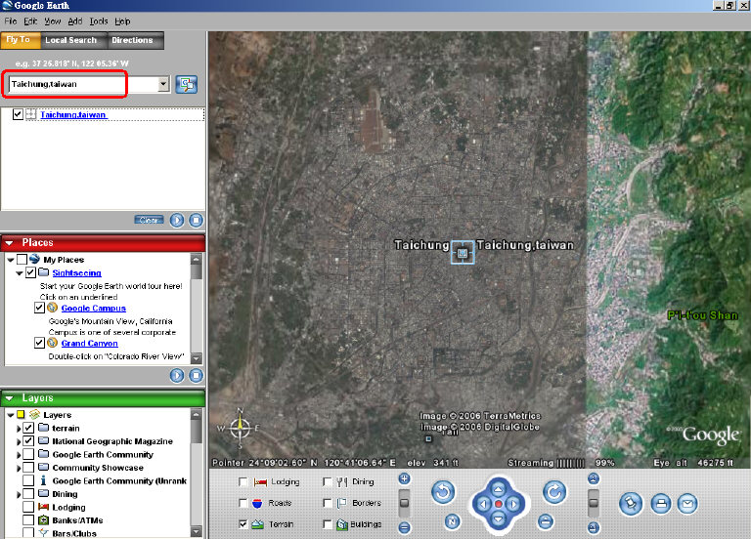Click into the Fly To text field
The width and height of the screenshot is (751, 539).
pos(84,84)
